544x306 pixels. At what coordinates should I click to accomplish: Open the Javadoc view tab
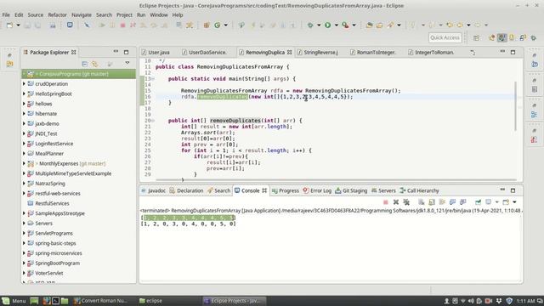(153, 190)
